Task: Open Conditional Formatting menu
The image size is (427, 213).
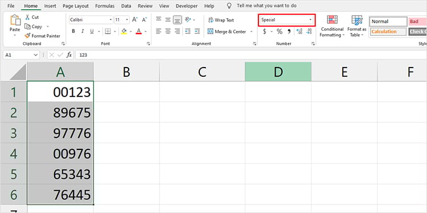Action: tap(332, 26)
